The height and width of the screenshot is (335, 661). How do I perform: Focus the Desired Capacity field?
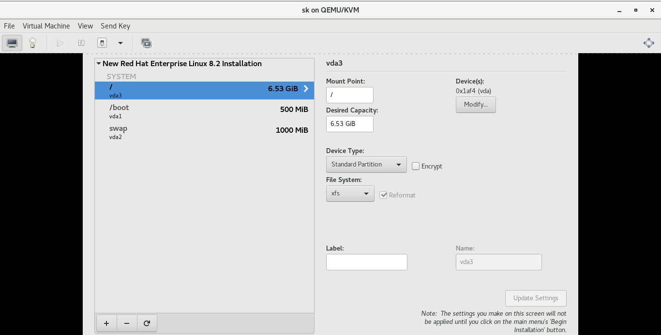coord(350,124)
